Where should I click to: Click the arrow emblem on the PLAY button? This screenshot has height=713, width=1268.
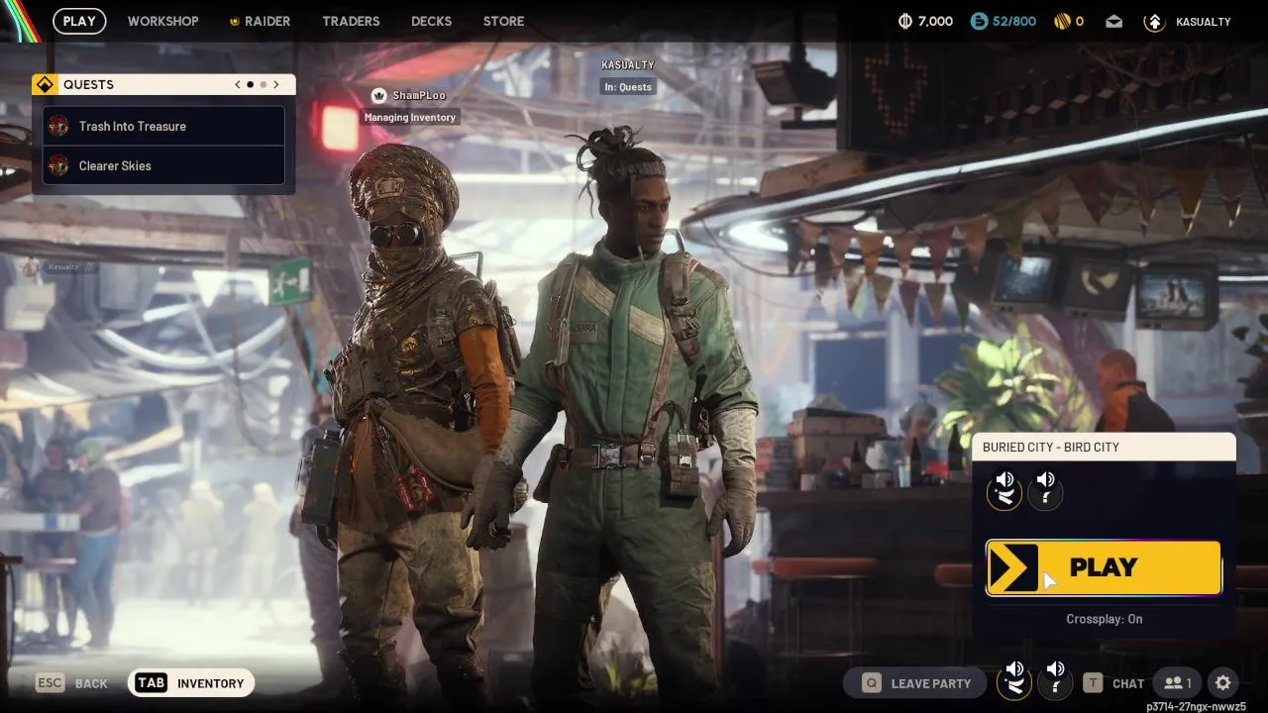coord(1013,568)
